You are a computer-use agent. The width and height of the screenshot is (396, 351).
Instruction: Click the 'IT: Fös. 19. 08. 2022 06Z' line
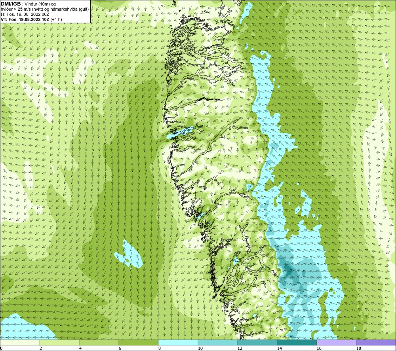pyautogui.click(x=25, y=14)
